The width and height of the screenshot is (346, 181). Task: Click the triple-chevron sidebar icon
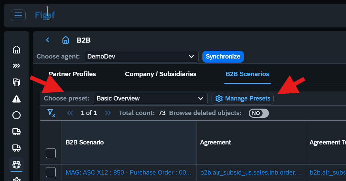[x=17, y=66]
